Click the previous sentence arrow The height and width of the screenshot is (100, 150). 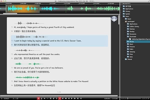[69, 98]
